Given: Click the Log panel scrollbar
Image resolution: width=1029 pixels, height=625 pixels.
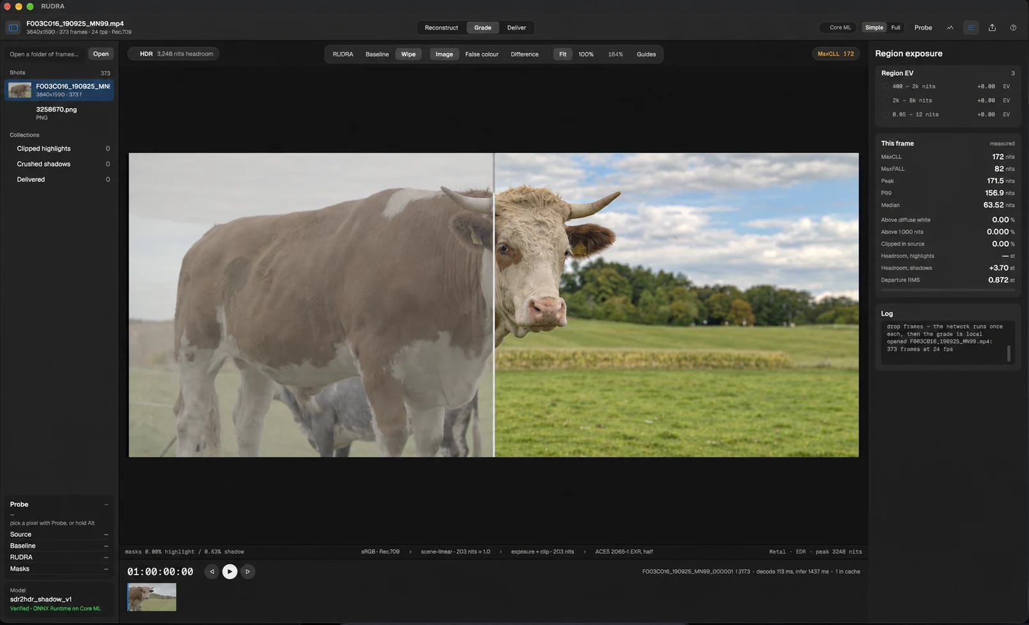Looking at the screenshot, I should (x=1009, y=353).
